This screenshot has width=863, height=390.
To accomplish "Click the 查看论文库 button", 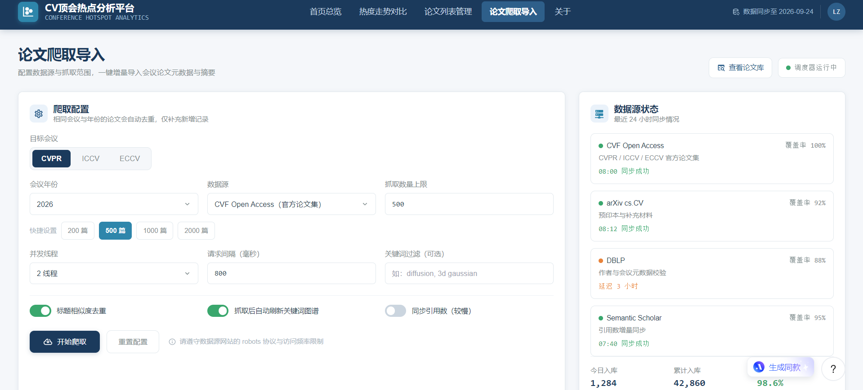I will pos(740,68).
